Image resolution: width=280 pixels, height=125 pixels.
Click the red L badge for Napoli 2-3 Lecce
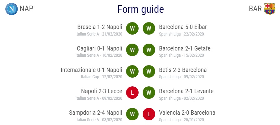coord(132,93)
